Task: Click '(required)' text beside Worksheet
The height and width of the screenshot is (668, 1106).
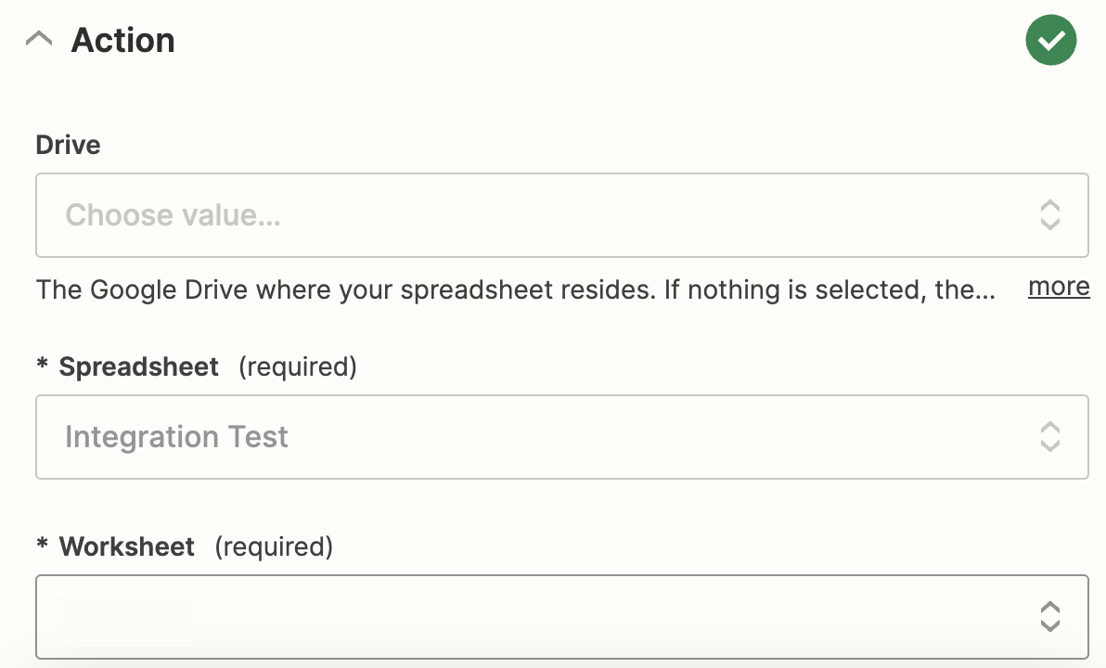Action: 274,546
